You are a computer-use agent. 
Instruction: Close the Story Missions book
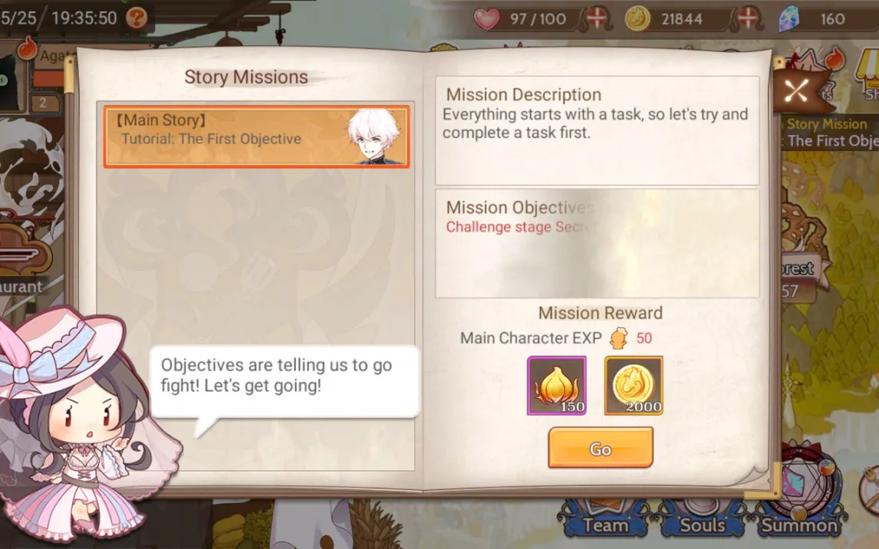796,90
